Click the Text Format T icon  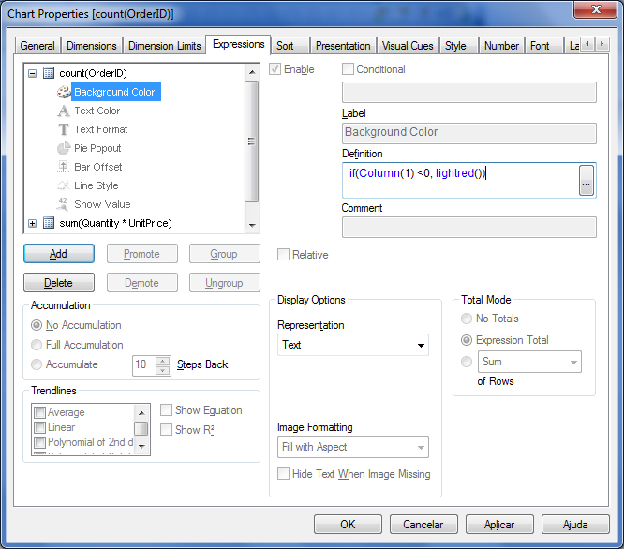tap(64, 129)
